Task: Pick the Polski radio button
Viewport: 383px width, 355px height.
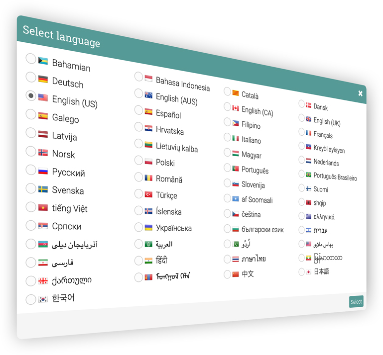Action: click(x=139, y=160)
